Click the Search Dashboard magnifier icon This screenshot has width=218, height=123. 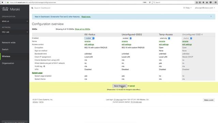tap(32, 8)
